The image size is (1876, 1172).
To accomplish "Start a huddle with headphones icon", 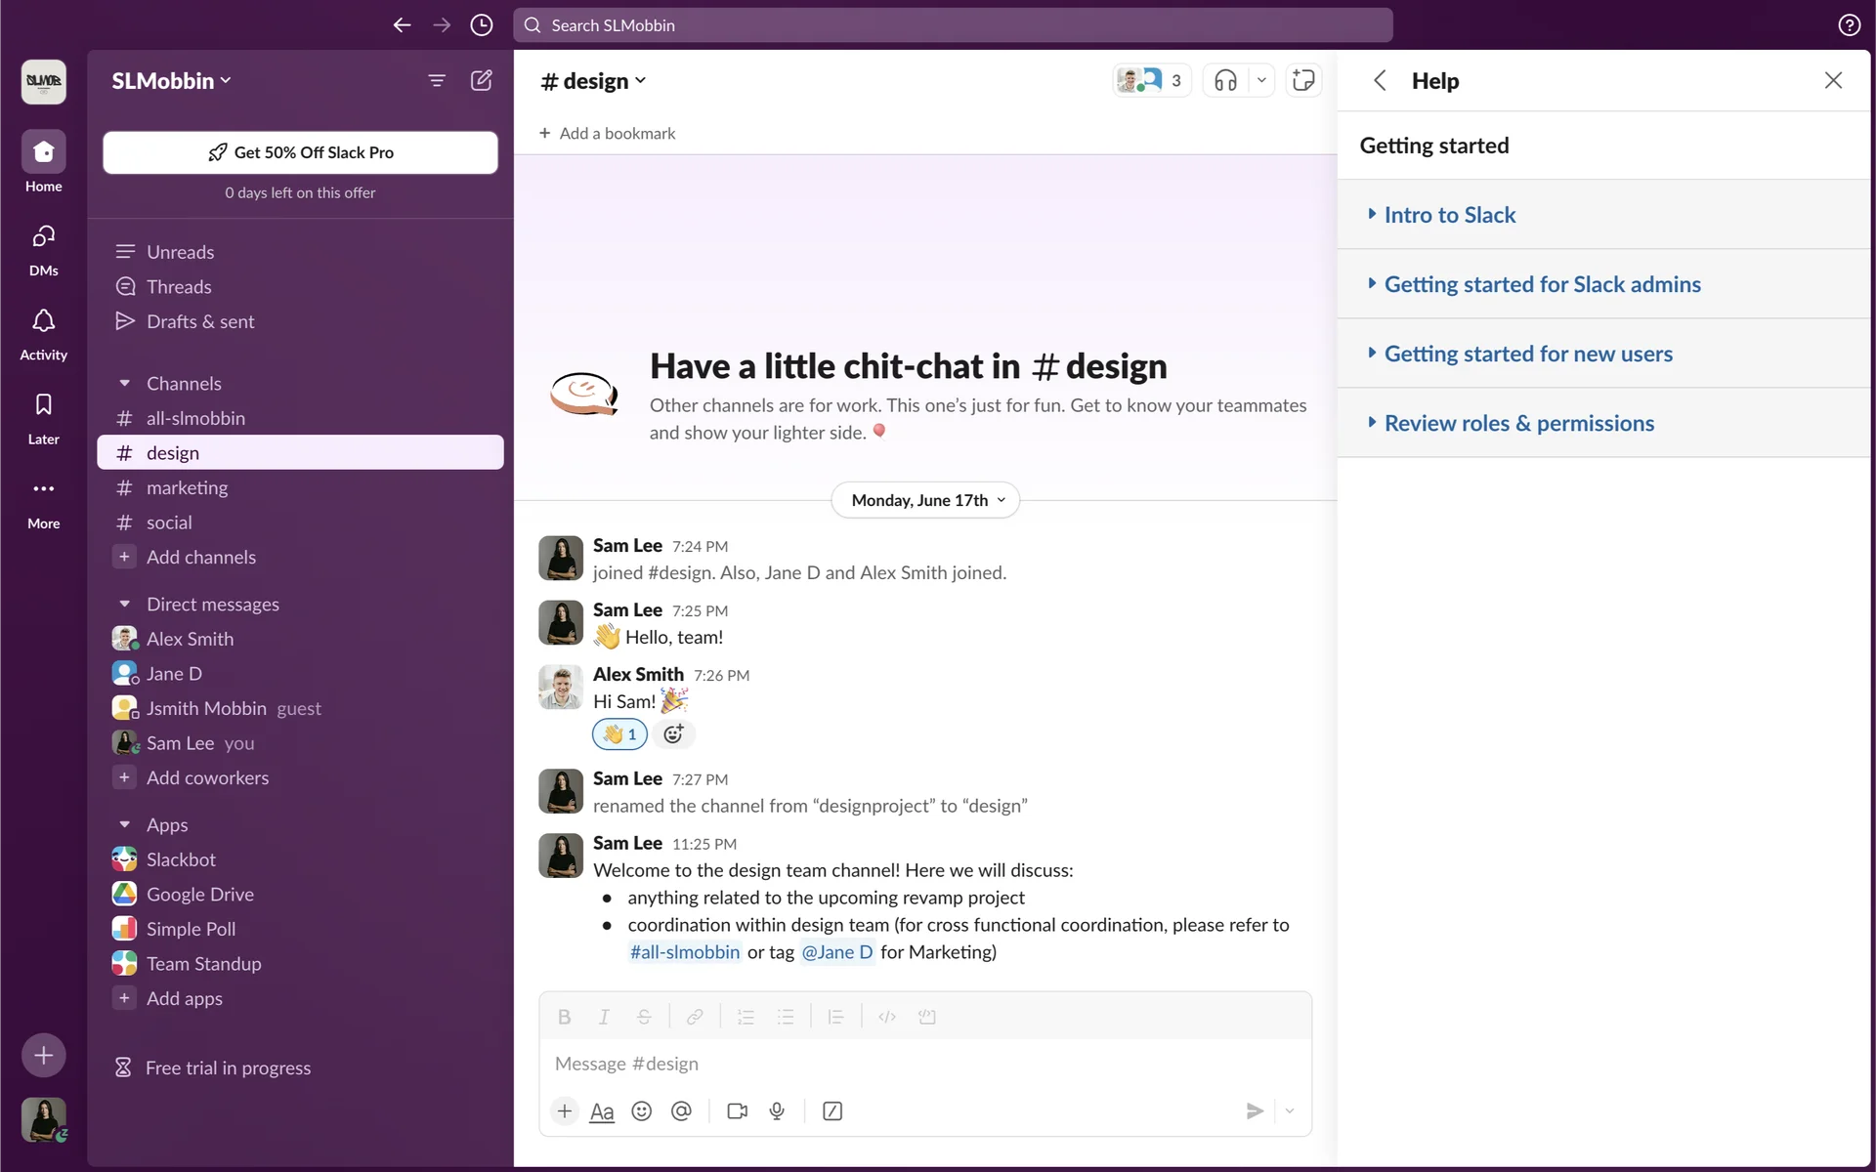I will [x=1225, y=81].
